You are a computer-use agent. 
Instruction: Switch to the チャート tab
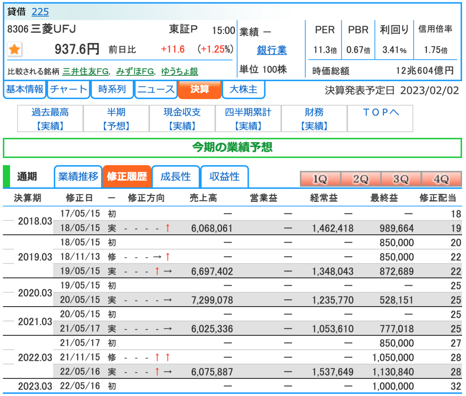68,89
